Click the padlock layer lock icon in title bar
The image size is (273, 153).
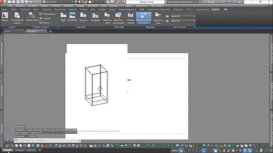click(86, 2)
